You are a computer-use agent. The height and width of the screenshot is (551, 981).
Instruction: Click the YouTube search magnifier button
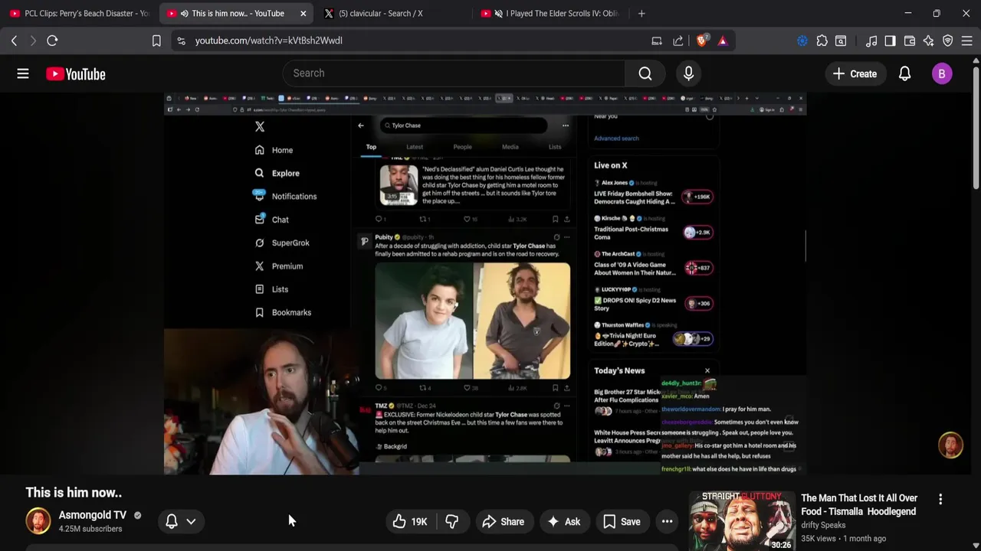pyautogui.click(x=645, y=73)
